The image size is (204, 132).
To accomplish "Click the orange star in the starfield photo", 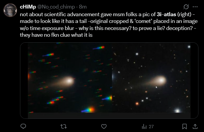I will [x=137, y=104].
